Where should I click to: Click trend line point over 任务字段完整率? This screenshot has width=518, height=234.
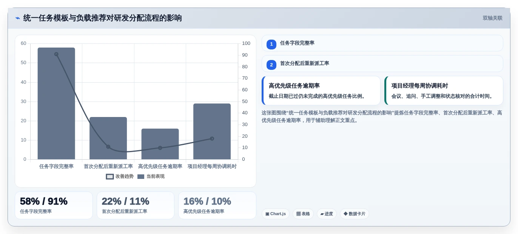[x=56, y=54]
